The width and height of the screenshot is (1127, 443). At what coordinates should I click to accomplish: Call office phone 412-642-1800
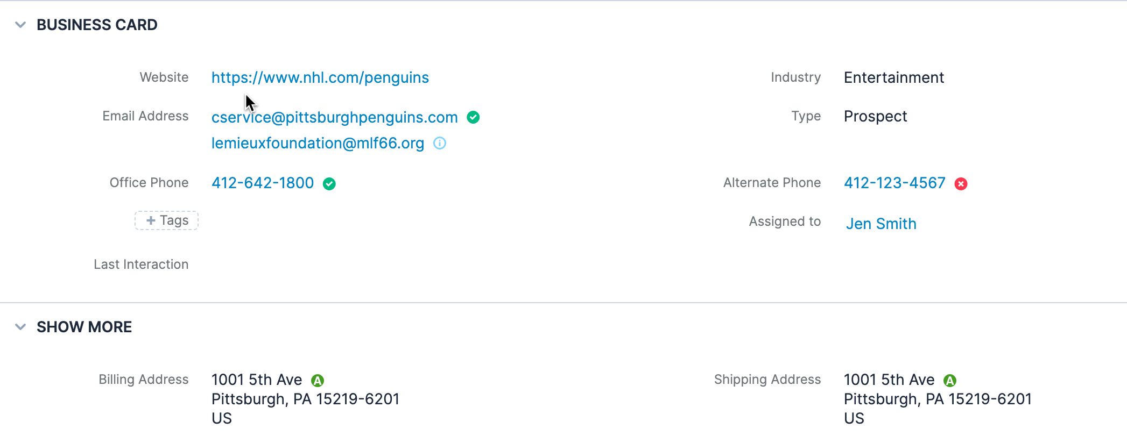[x=262, y=183]
